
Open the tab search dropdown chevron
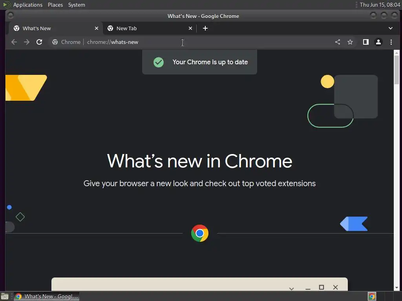click(x=391, y=28)
